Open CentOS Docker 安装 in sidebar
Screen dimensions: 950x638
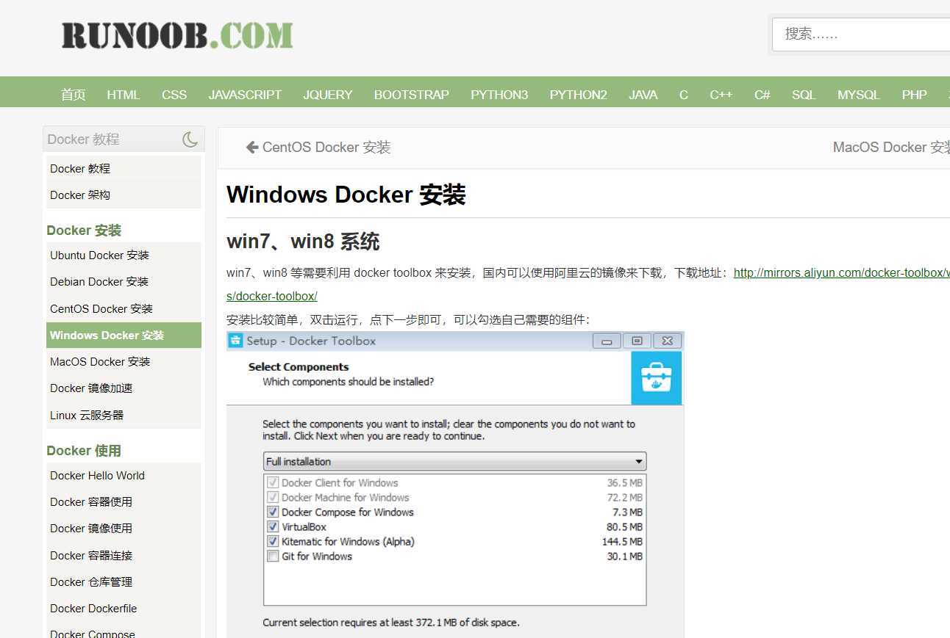[x=124, y=308]
